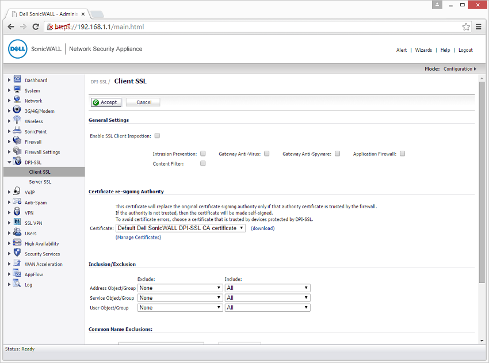Image resolution: width=489 pixels, height=363 pixels.
Task: Open the Alert menu link
Action: pos(402,50)
